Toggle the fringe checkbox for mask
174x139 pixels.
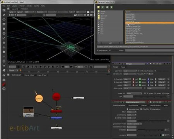tap(163, 93)
